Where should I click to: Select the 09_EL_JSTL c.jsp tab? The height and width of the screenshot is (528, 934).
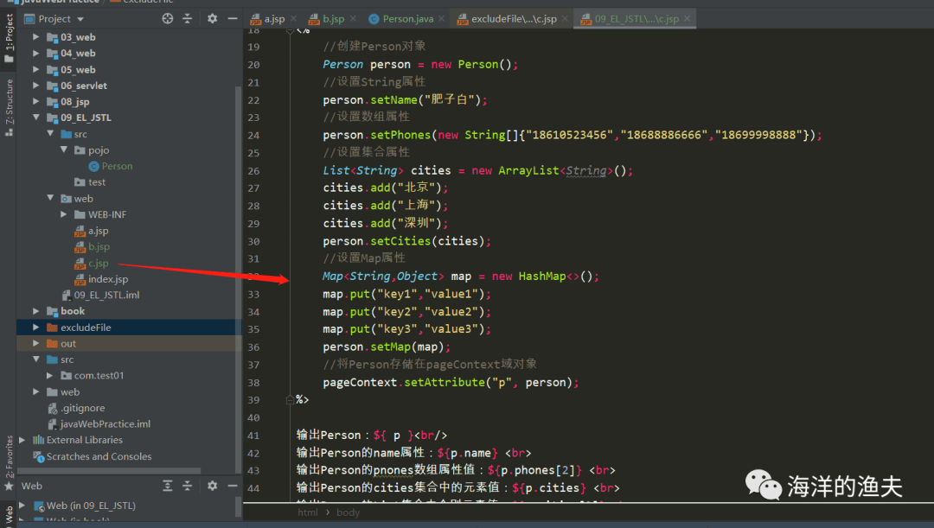click(x=637, y=19)
